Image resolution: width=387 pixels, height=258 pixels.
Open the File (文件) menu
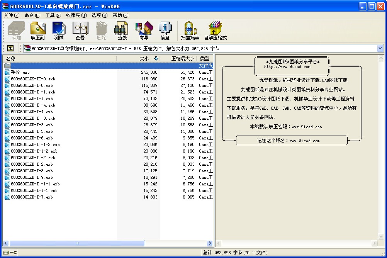(x=11, y=15)
